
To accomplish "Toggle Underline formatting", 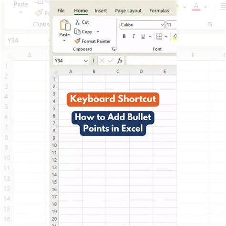I will point(143,37).
